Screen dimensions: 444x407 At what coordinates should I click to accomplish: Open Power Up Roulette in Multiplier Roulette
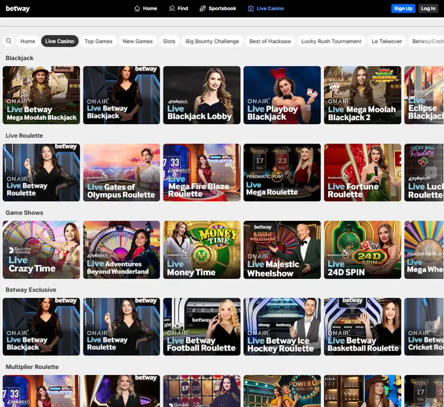282,391
